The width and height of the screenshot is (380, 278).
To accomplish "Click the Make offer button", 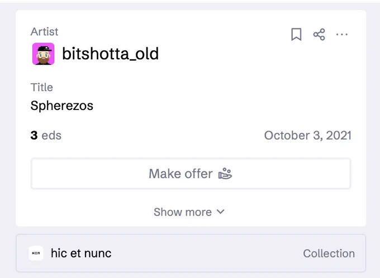I will pos(191,174).
